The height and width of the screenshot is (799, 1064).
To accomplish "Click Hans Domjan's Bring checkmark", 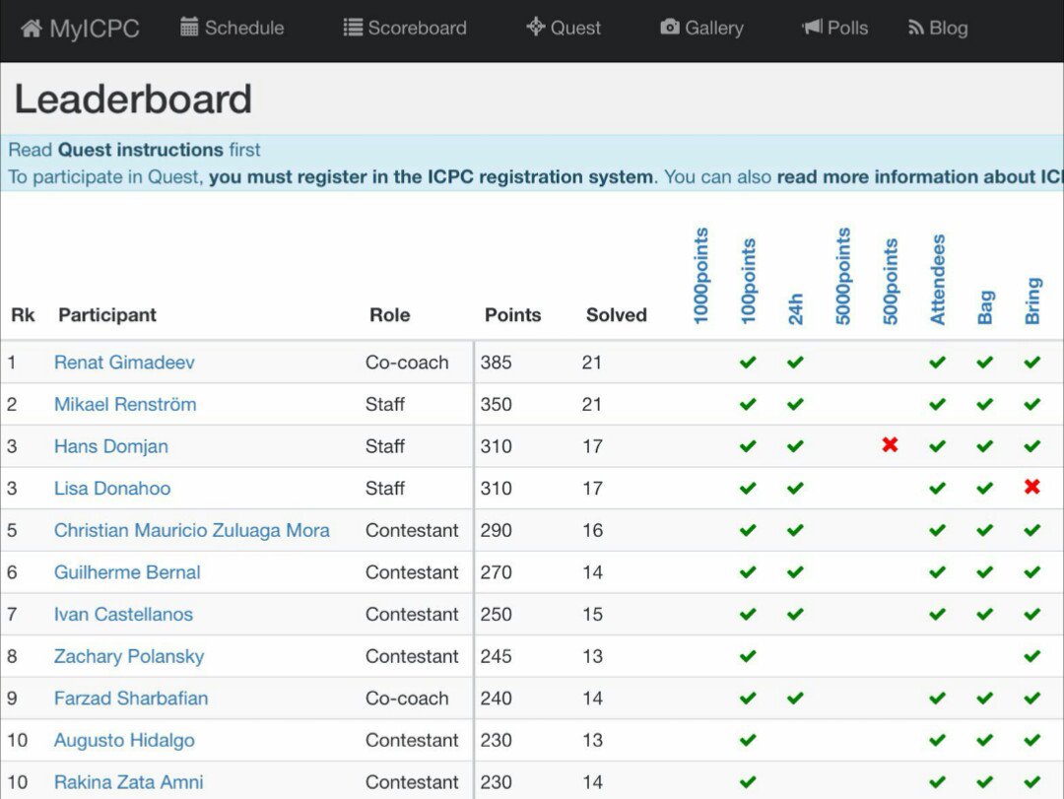I will point(1032,446).
